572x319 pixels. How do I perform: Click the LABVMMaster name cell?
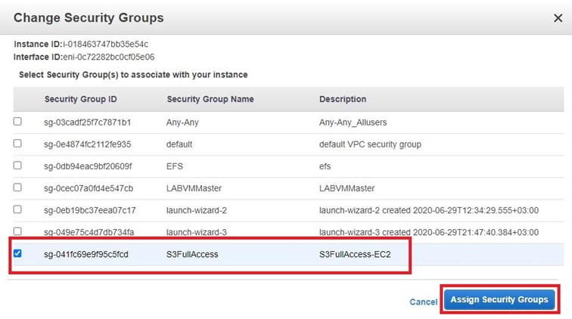(194, 188)
